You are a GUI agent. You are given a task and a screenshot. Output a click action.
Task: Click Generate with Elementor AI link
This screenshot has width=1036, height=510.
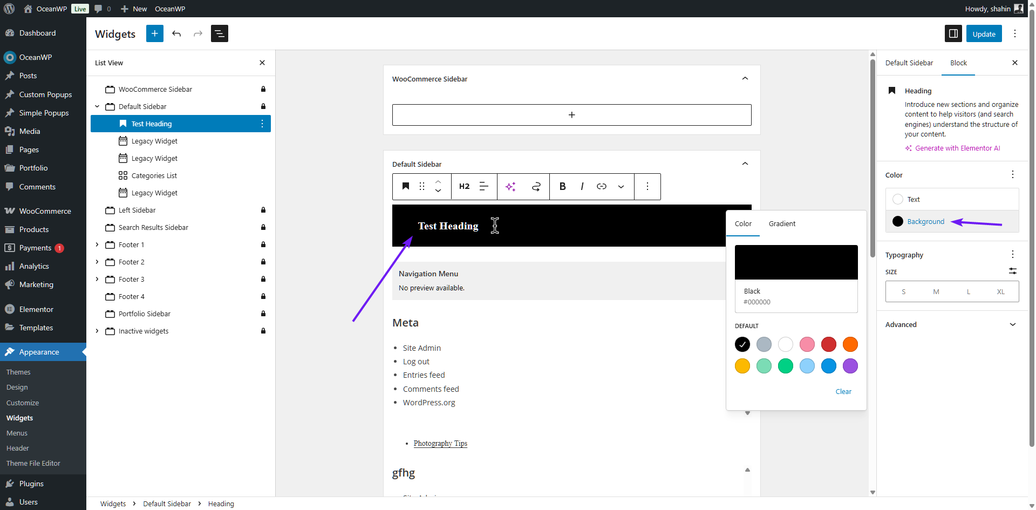click(x=952, y=148)
